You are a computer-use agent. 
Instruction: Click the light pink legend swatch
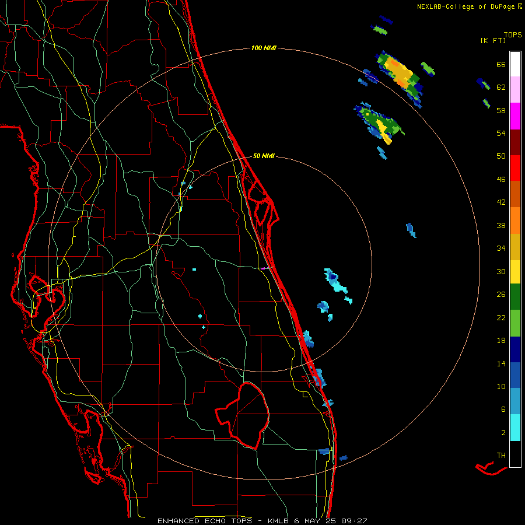(x=515, y=89)
